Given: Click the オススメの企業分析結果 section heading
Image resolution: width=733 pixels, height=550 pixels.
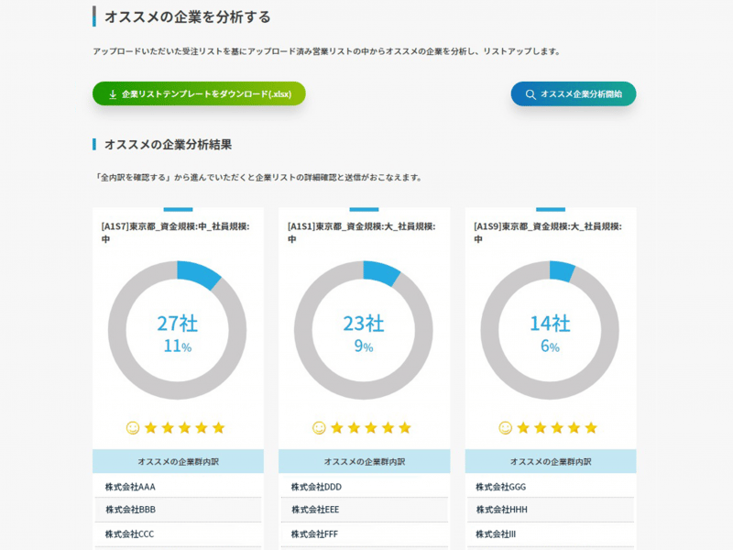Looking at the screenshot, I should [168, 145].
